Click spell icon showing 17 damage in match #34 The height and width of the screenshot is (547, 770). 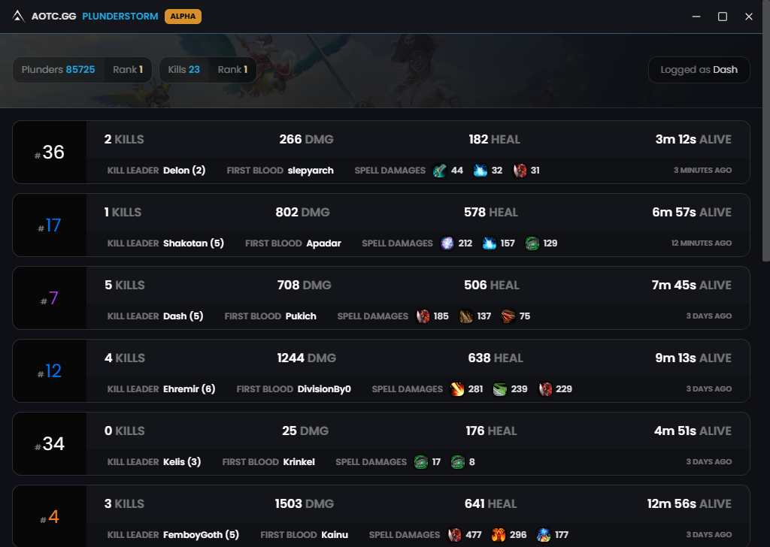(421, 462)
